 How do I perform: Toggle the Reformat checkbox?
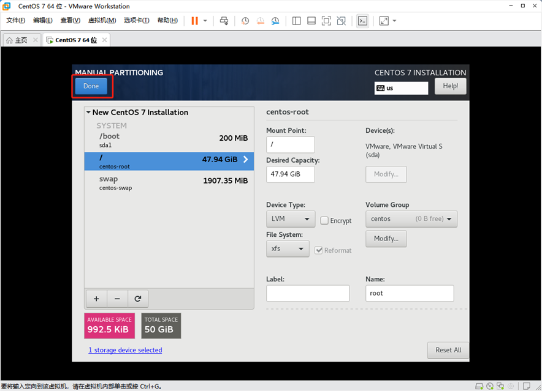point(319,250)
